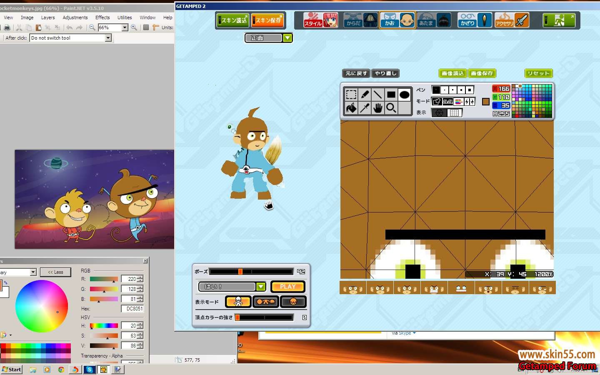This screenshot has width=600, height=375.
Task: Click the スキン保存 save skin button
Action: pos(268,20)
